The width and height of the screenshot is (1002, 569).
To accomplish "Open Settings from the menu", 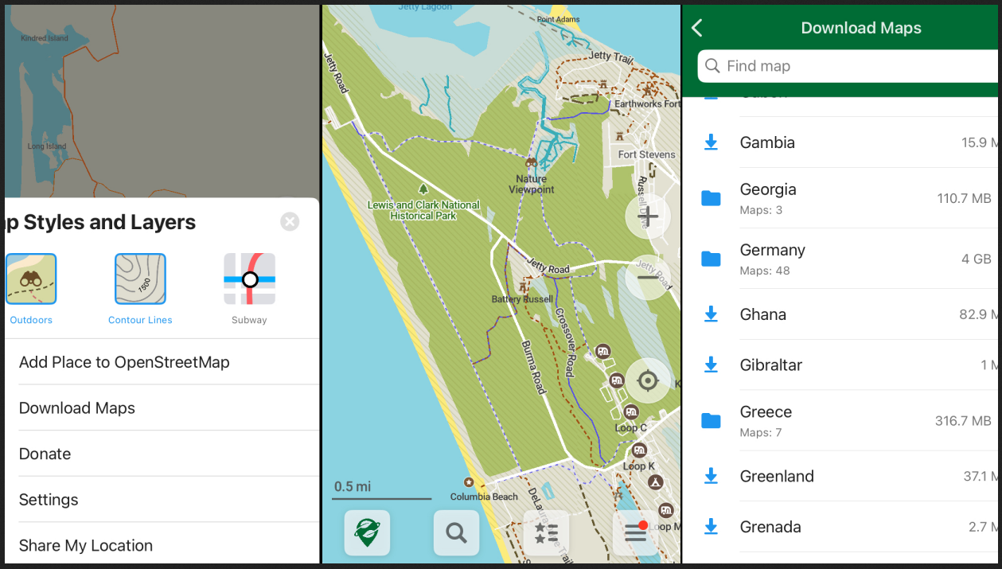I will (49, 500).
